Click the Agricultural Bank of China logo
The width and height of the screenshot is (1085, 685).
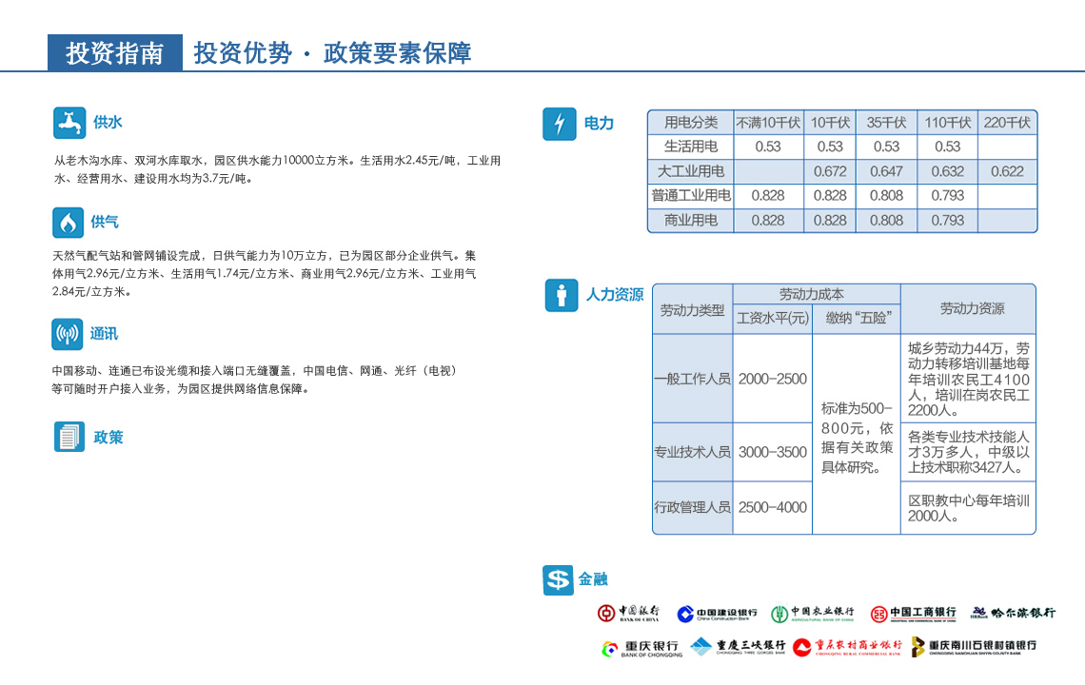[x=813, y=614]
